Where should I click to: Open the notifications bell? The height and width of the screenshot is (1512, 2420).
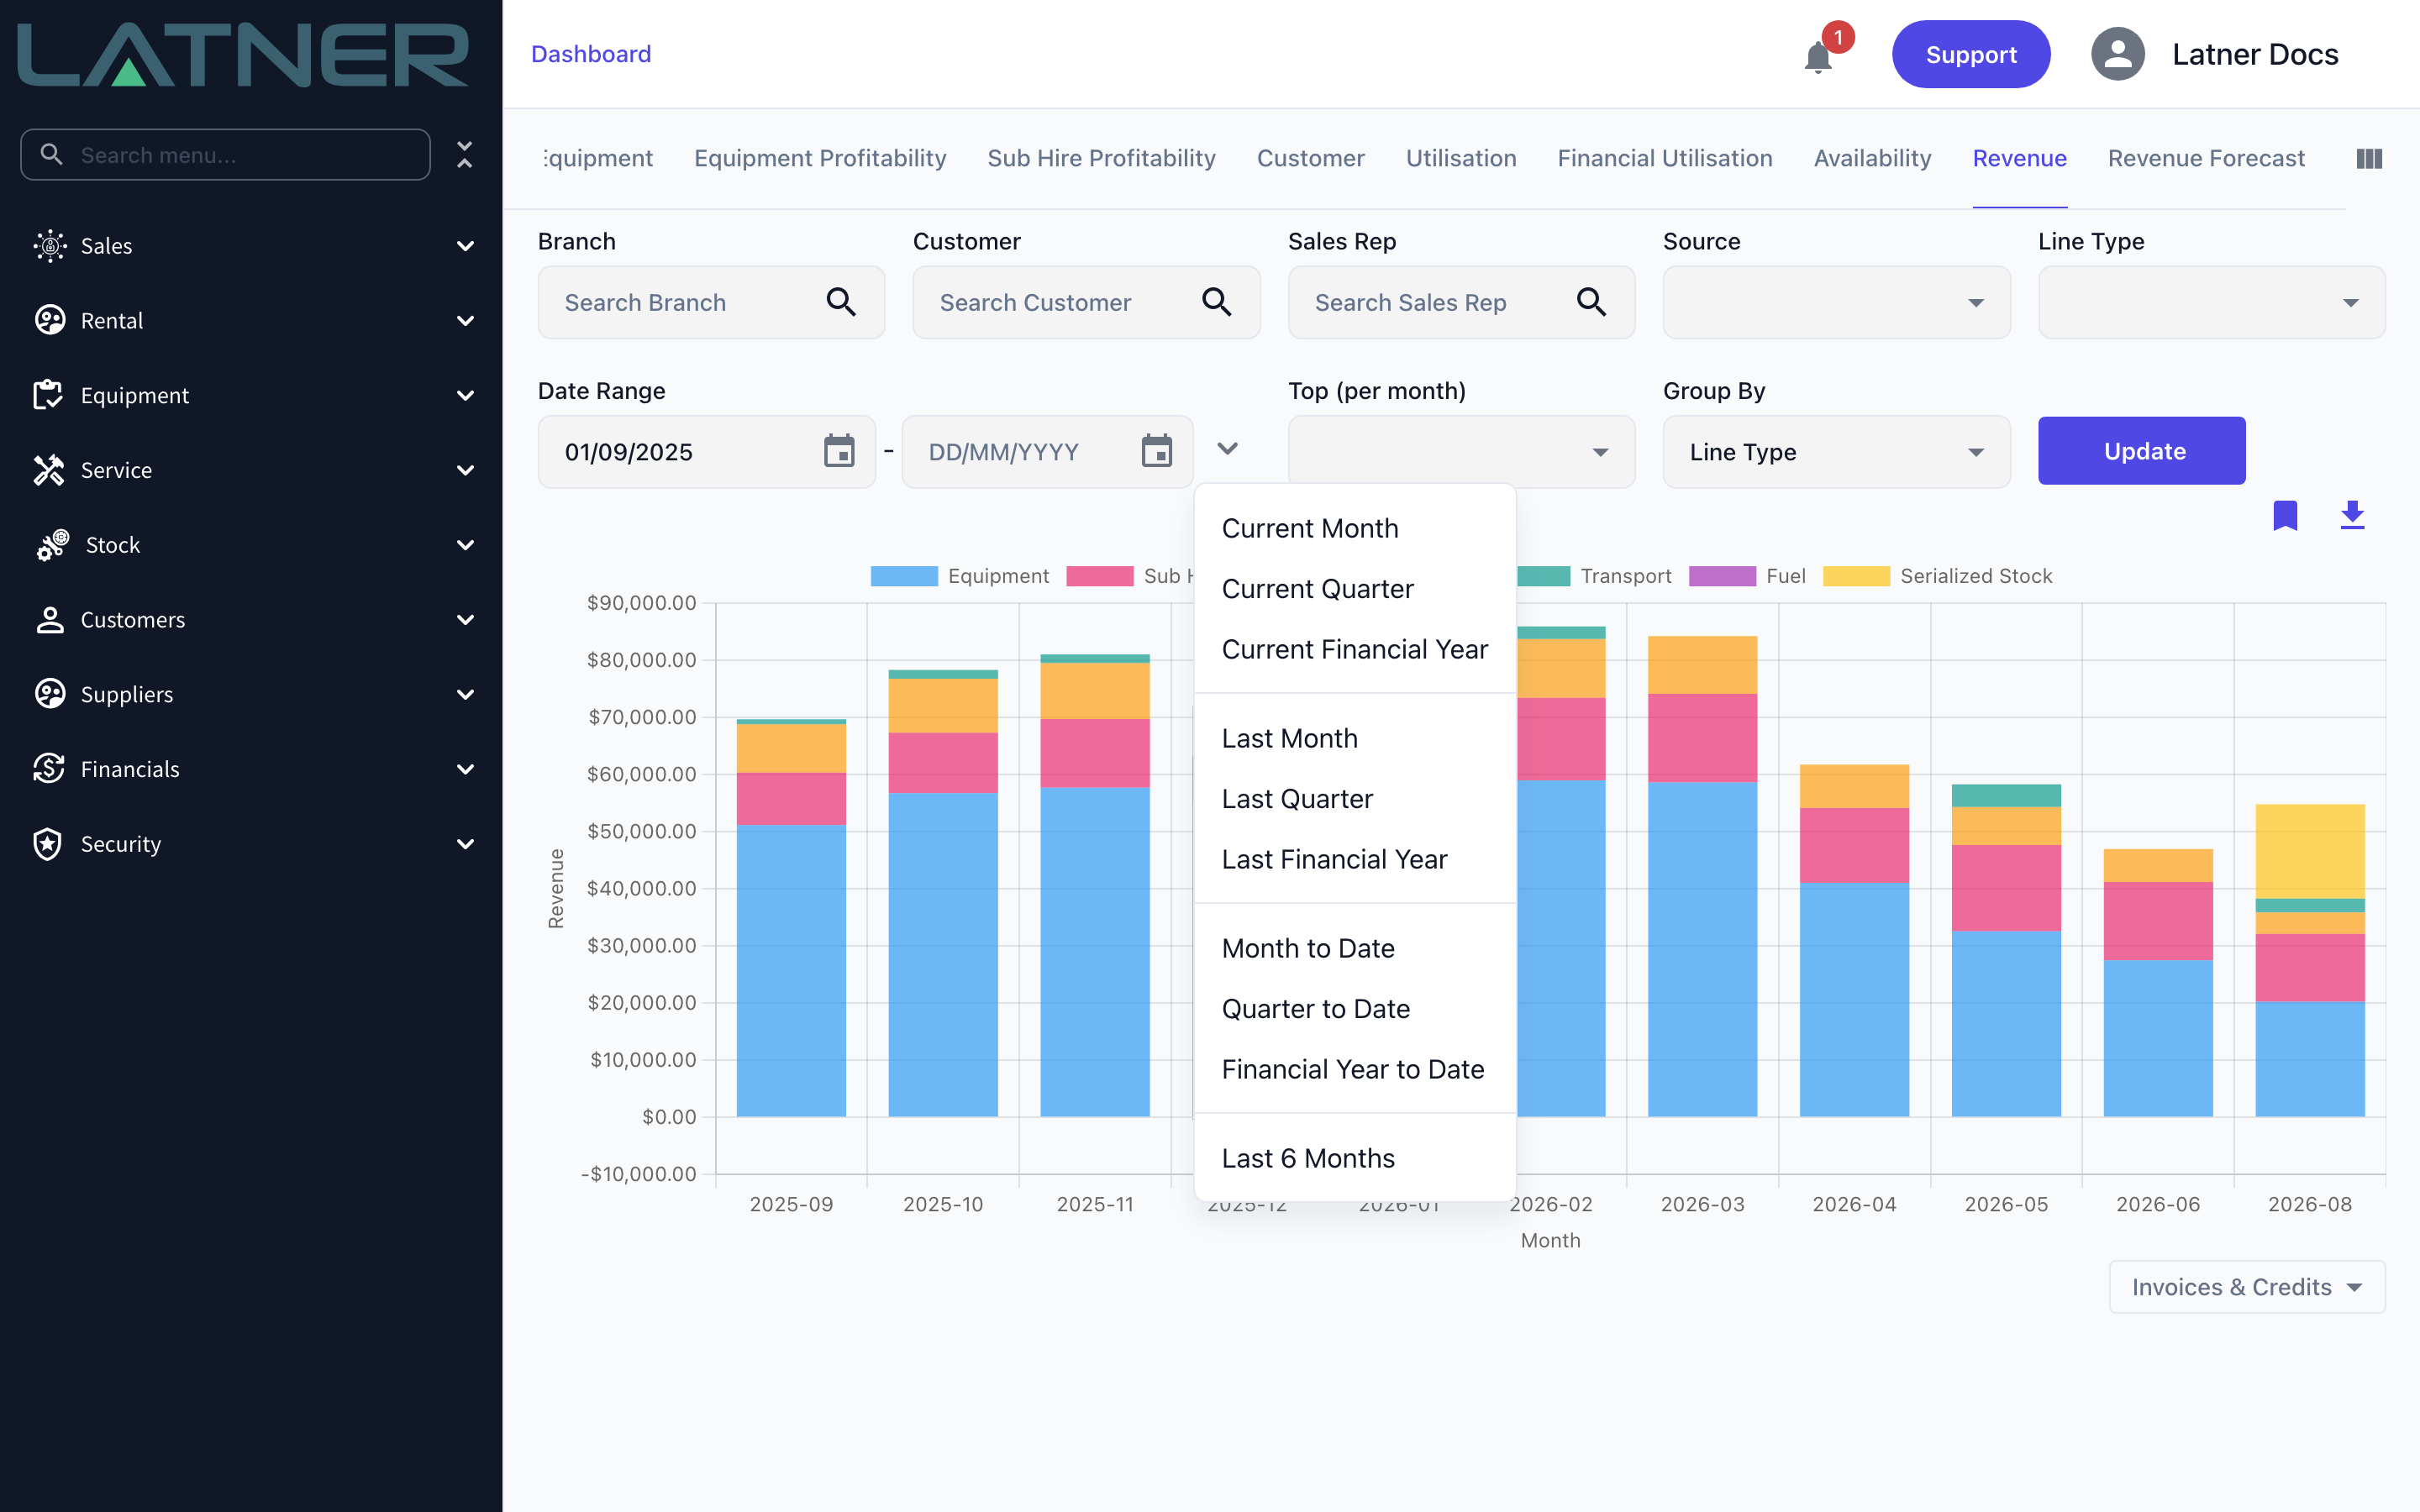point(1818,57)
